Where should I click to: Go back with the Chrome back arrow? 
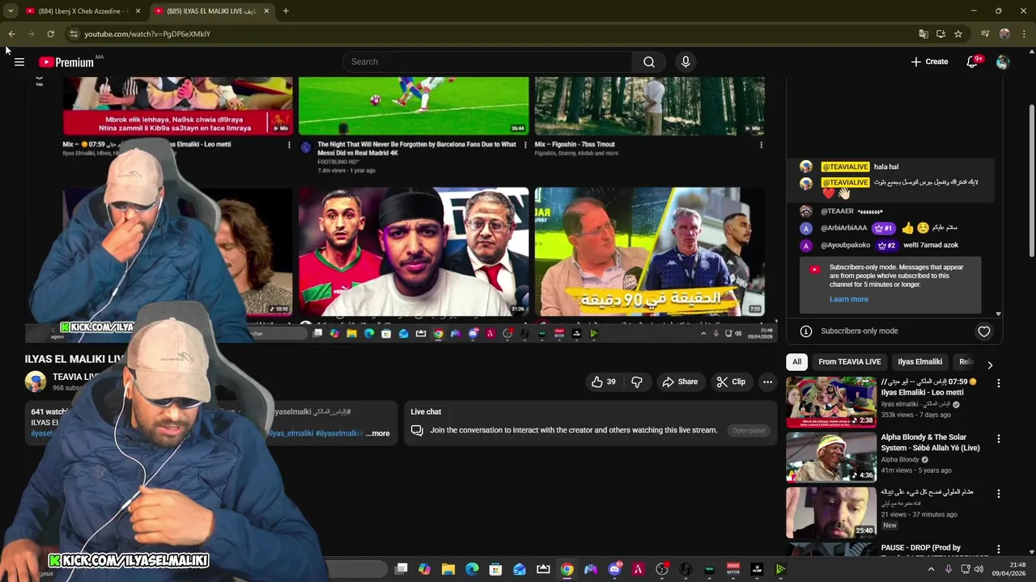point(11,34)
